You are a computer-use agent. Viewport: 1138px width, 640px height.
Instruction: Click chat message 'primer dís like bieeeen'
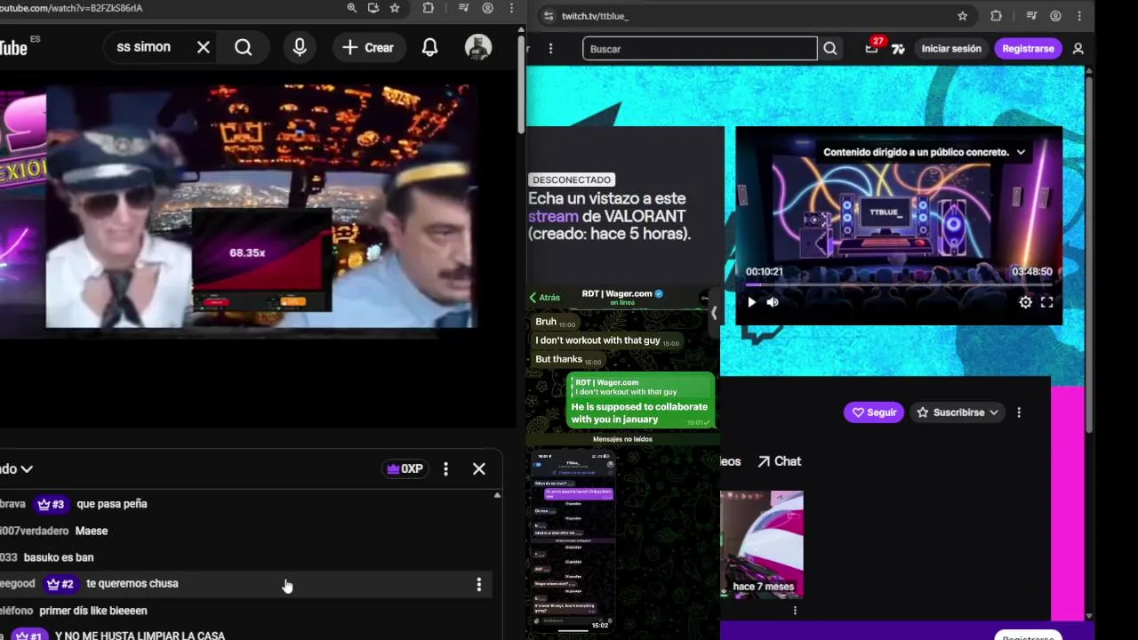tap(93, 611)
